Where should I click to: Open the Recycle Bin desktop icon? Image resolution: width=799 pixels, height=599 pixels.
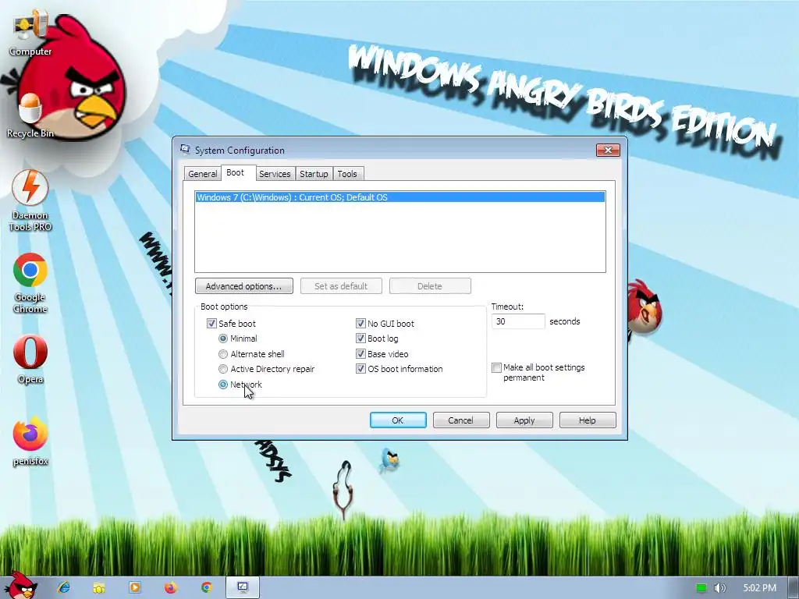pos(30,116)
